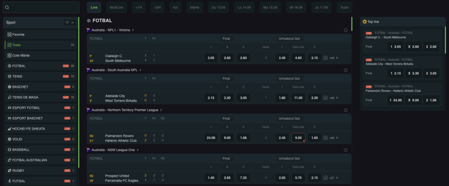Click Australian flag beside NPL1 - Victoria
This screenshot has width=449, height=186.
89,30
